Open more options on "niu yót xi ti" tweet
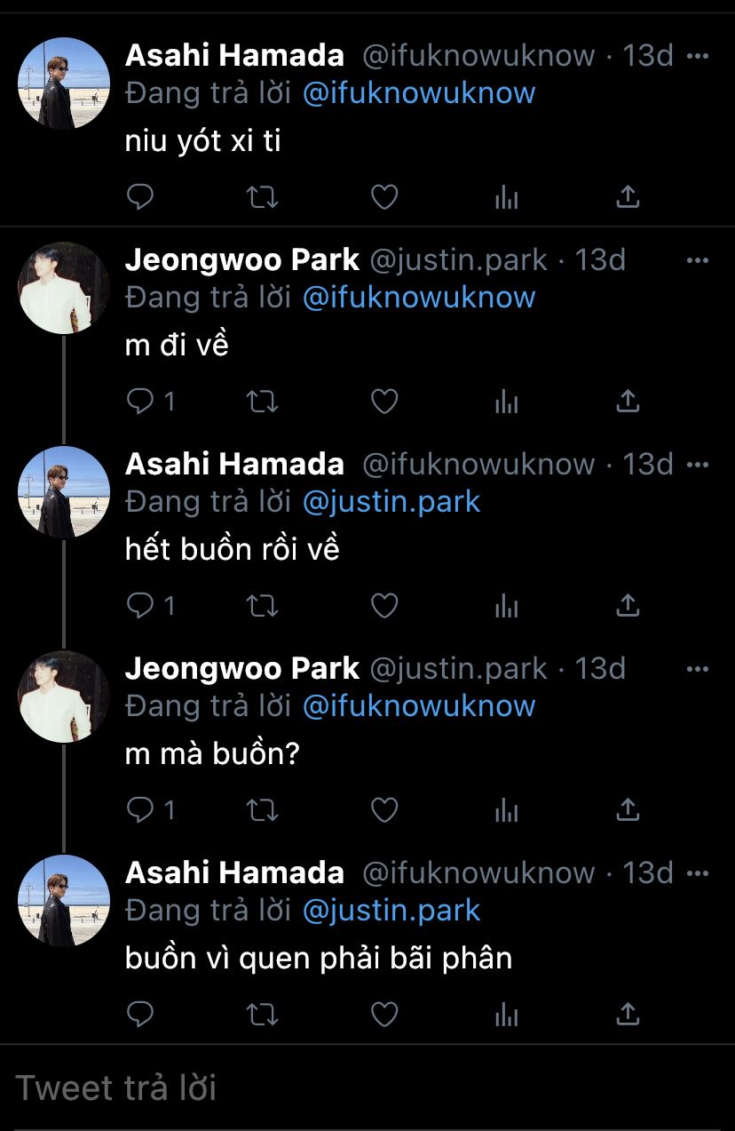735x1131 pixels. tap(699, 56)
